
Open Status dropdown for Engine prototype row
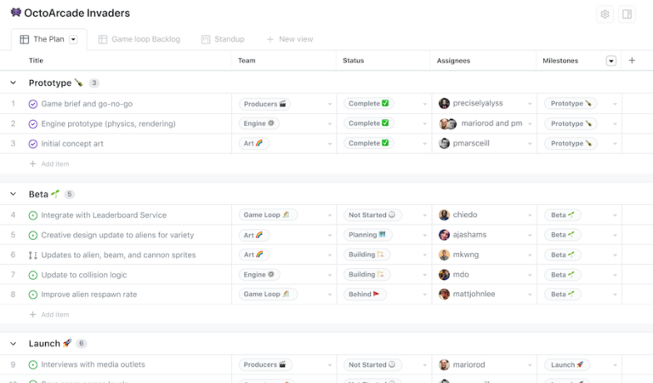click(424, 123)
